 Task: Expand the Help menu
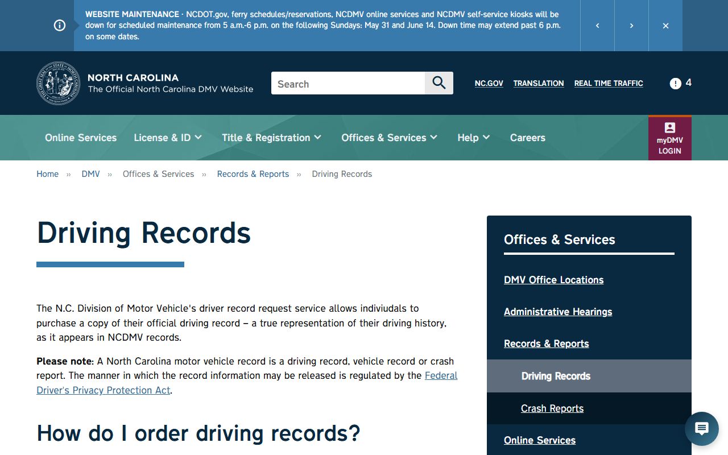coord(474,138)
